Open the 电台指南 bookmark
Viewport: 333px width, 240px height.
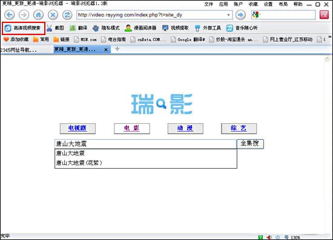tap(113, 39)
